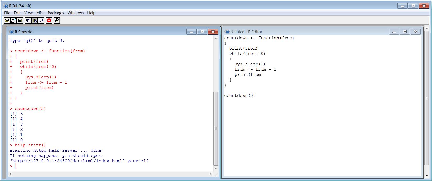This screenshot has height=181, width=432.
Task: Click the Load workspace toolbar icon
Action: click(14, 20)
